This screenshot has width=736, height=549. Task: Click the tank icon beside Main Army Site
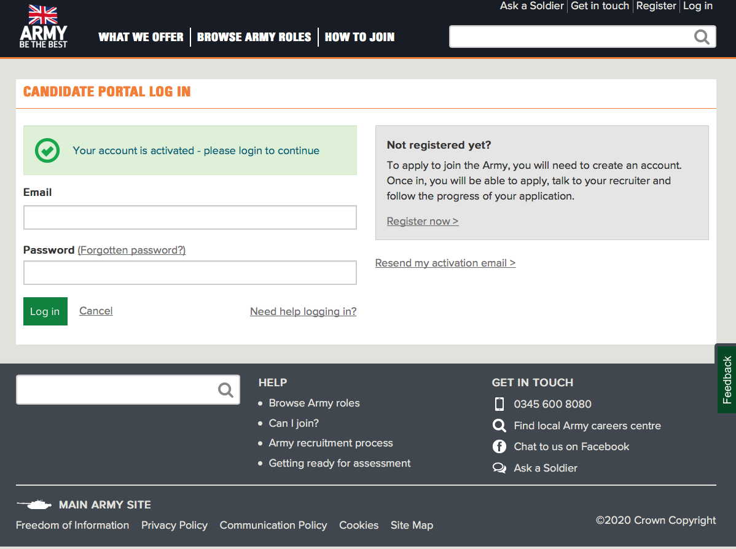pos(34,505)
